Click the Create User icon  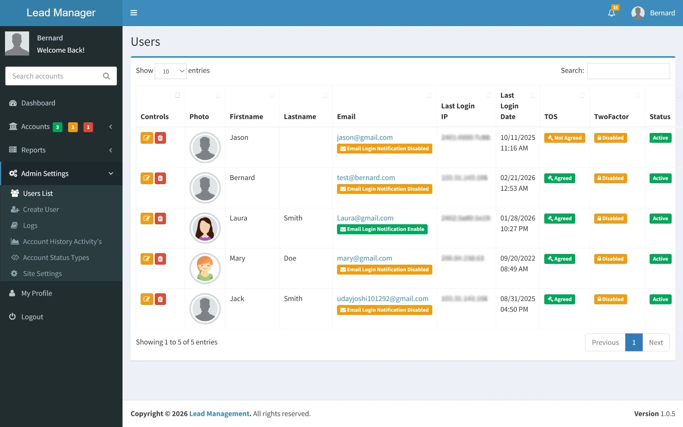coord(15,209)
